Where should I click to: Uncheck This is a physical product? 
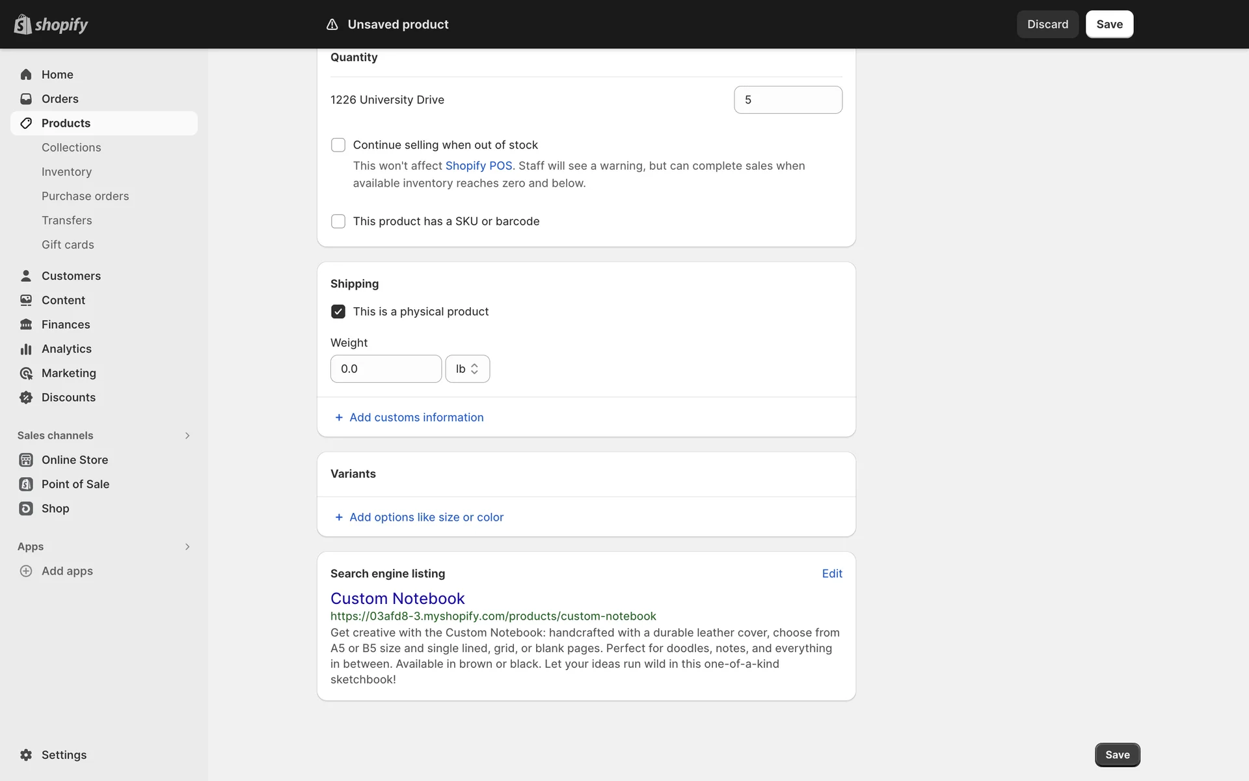click(338, 312)
